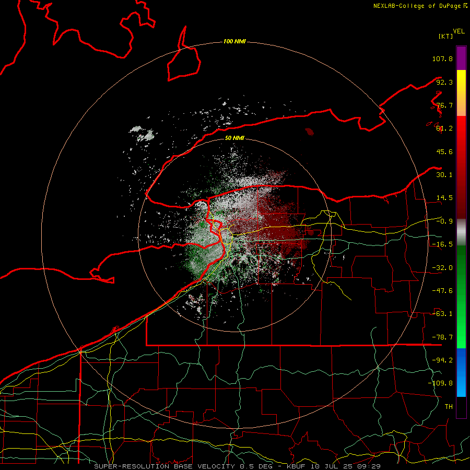Click the -47.6 velocity scale value
Viewport: 470px width, 470px height.
[x=442, y=291]
